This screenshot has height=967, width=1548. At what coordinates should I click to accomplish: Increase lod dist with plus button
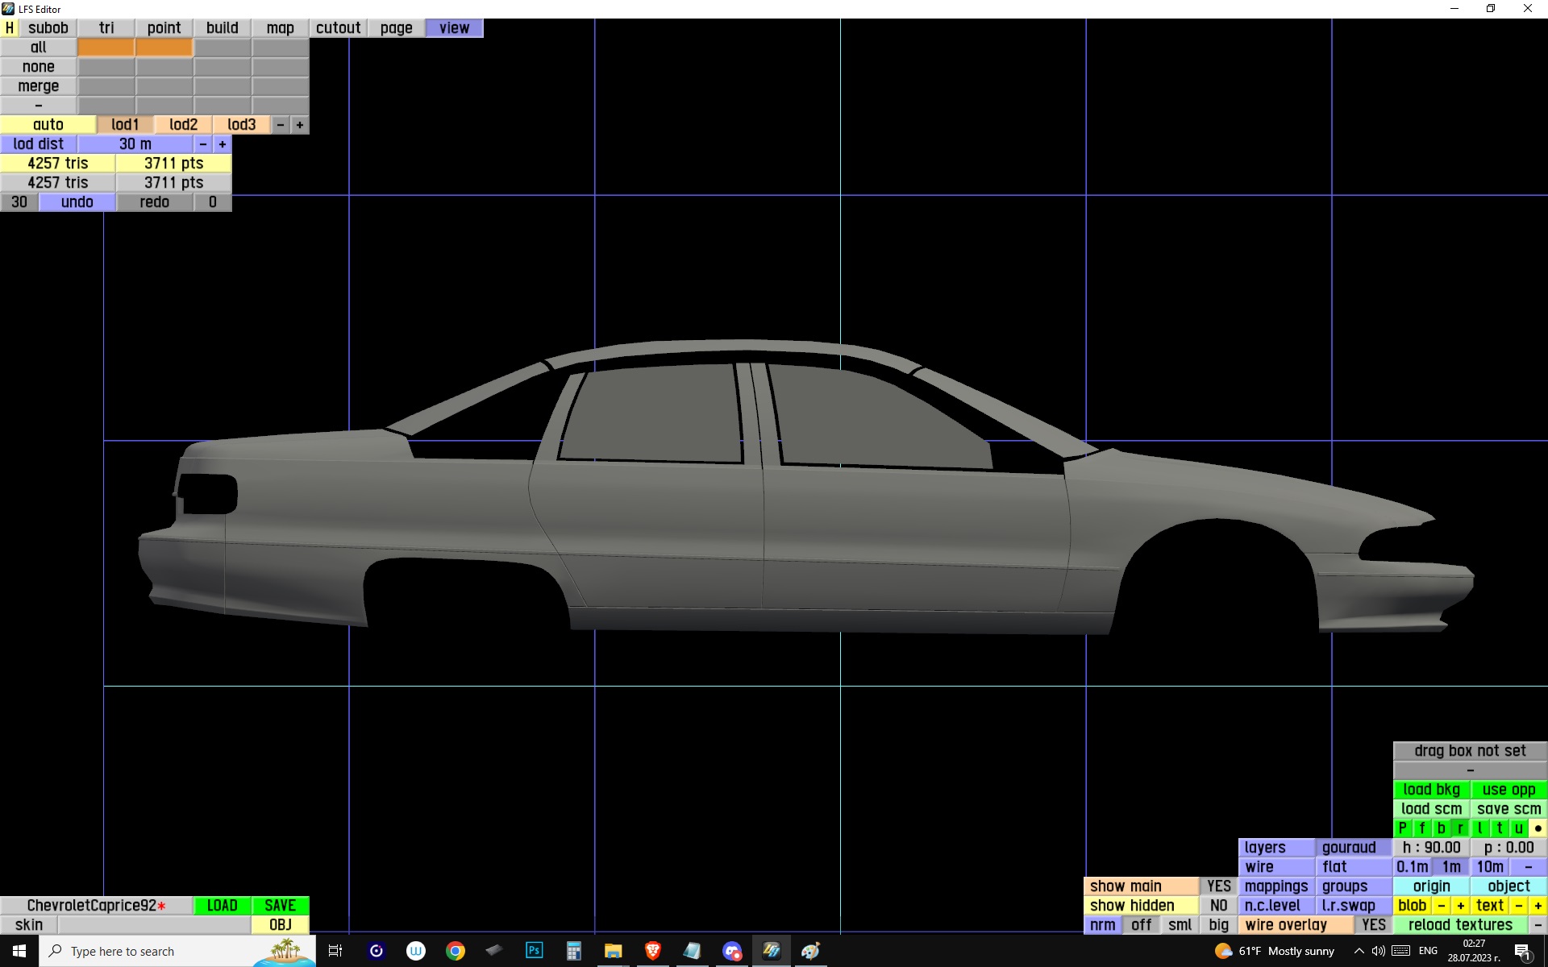click(x=223, y=143)
